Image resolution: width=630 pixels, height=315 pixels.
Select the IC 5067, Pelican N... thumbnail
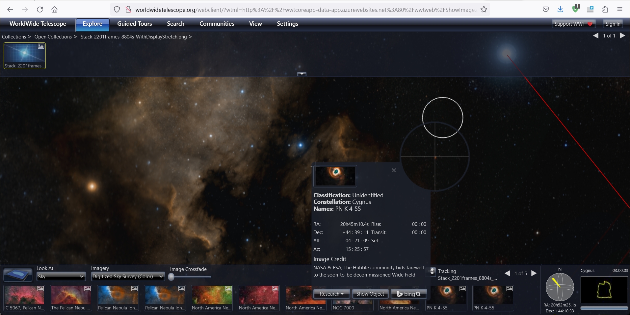tap(24, 298)
